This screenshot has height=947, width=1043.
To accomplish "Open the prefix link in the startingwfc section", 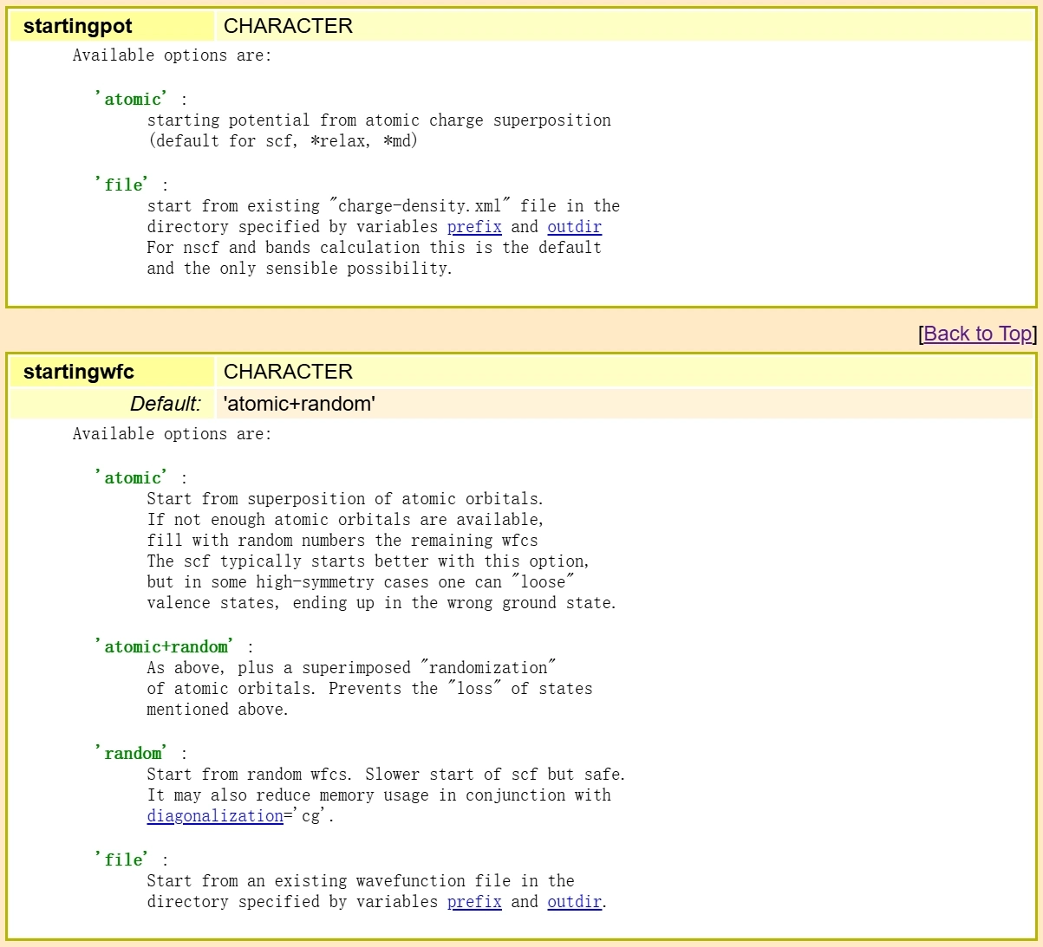I will click(474, 902).
